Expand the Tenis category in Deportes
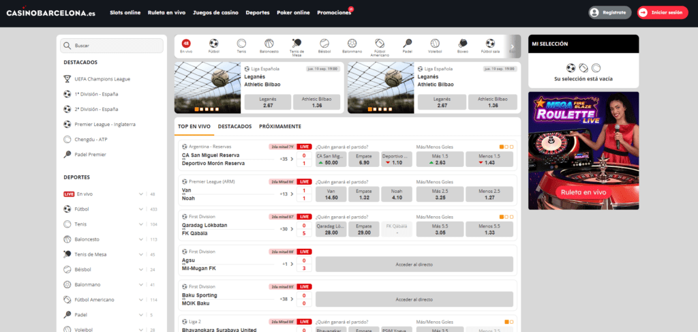This screenshot has height=332, width=698. pyautogui.click(x=141, y=224)
